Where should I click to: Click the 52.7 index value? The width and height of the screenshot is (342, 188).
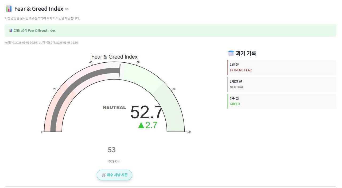tap(146, 113)
